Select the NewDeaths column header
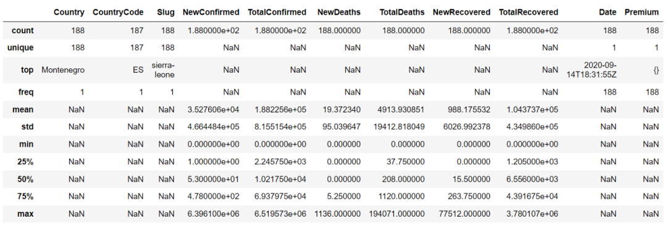This screenshot has height=229, width=667. 339,12
